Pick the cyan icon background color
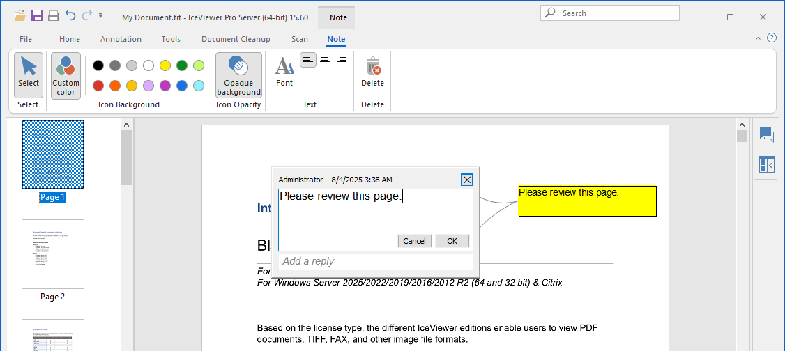 pos(199,86)
